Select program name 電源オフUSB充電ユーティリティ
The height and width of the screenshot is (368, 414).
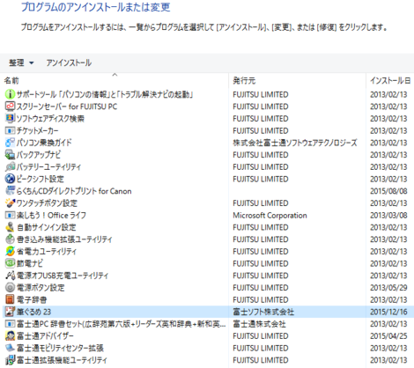coord(63,276)
